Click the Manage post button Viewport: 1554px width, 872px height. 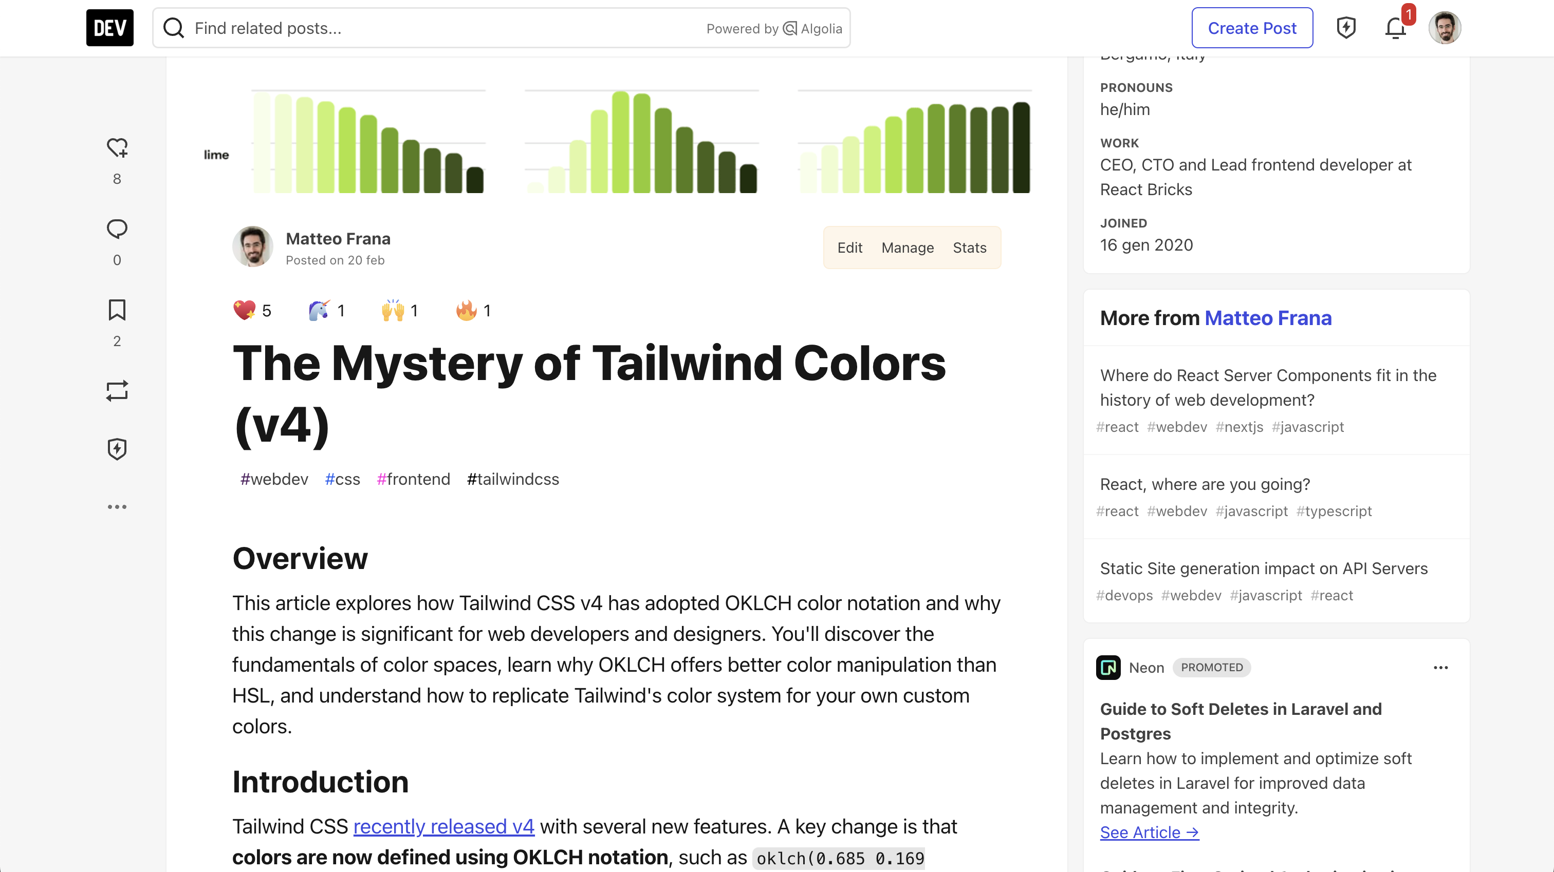(x=908, y=247)
